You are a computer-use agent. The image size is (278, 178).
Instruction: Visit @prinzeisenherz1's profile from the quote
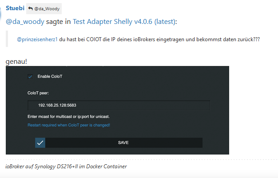click(x=37, y=39)
